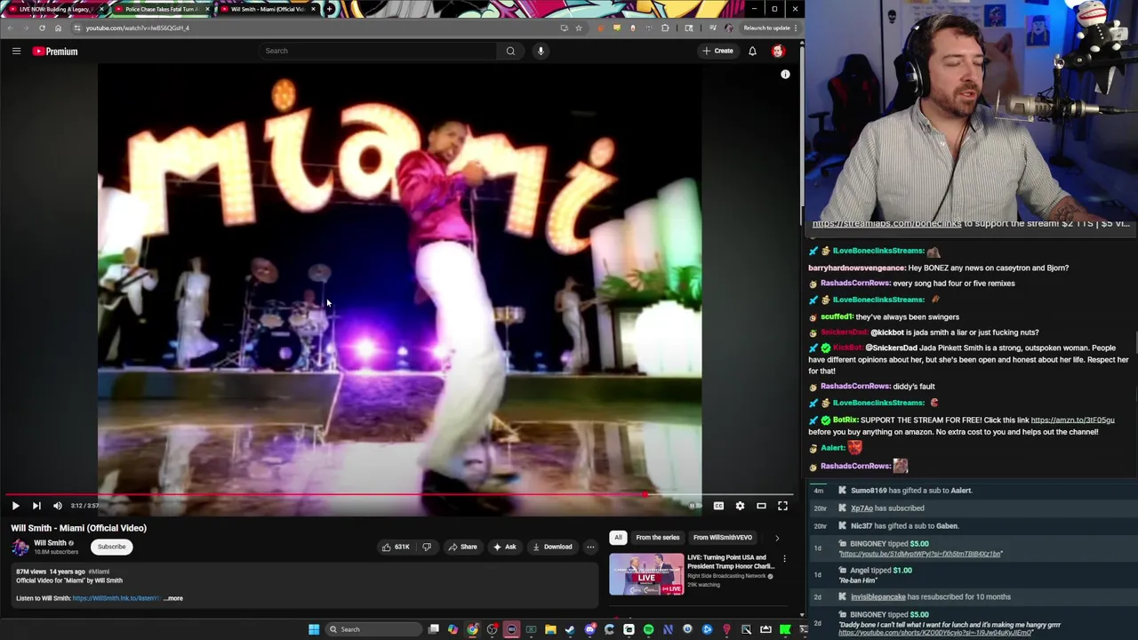The height and width of the screenshot is (640, 1138).
Task: View site information in address bar
Action: (76, 28)
